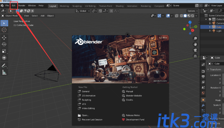Image resolution: width=224 pixels, height=128 pixels.
Task: Switch to rendered shading mode
Action: 192,16
